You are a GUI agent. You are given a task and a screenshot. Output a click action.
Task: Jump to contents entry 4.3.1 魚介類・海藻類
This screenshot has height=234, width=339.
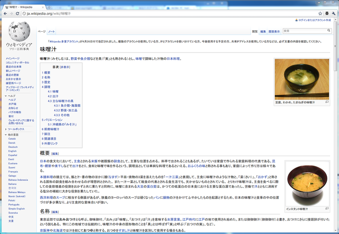click(x=67, y=105)
